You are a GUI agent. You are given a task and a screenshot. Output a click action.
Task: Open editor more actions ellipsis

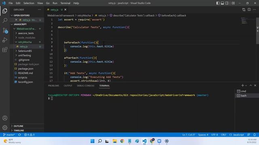[255, 10]
